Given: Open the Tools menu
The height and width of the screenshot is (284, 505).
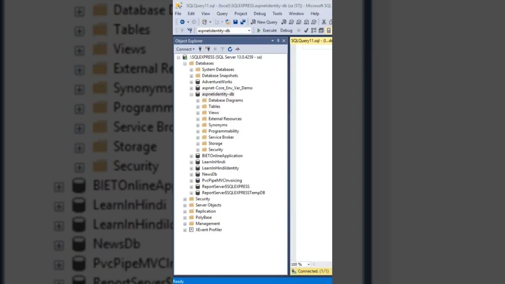Looking at the screenshot, I should pyautogui.click(x=277, y=13).
